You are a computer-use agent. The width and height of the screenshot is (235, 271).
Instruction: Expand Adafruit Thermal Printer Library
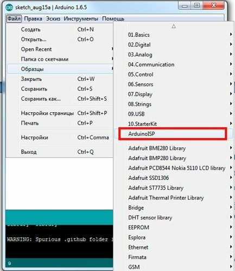tap(174, 198)
